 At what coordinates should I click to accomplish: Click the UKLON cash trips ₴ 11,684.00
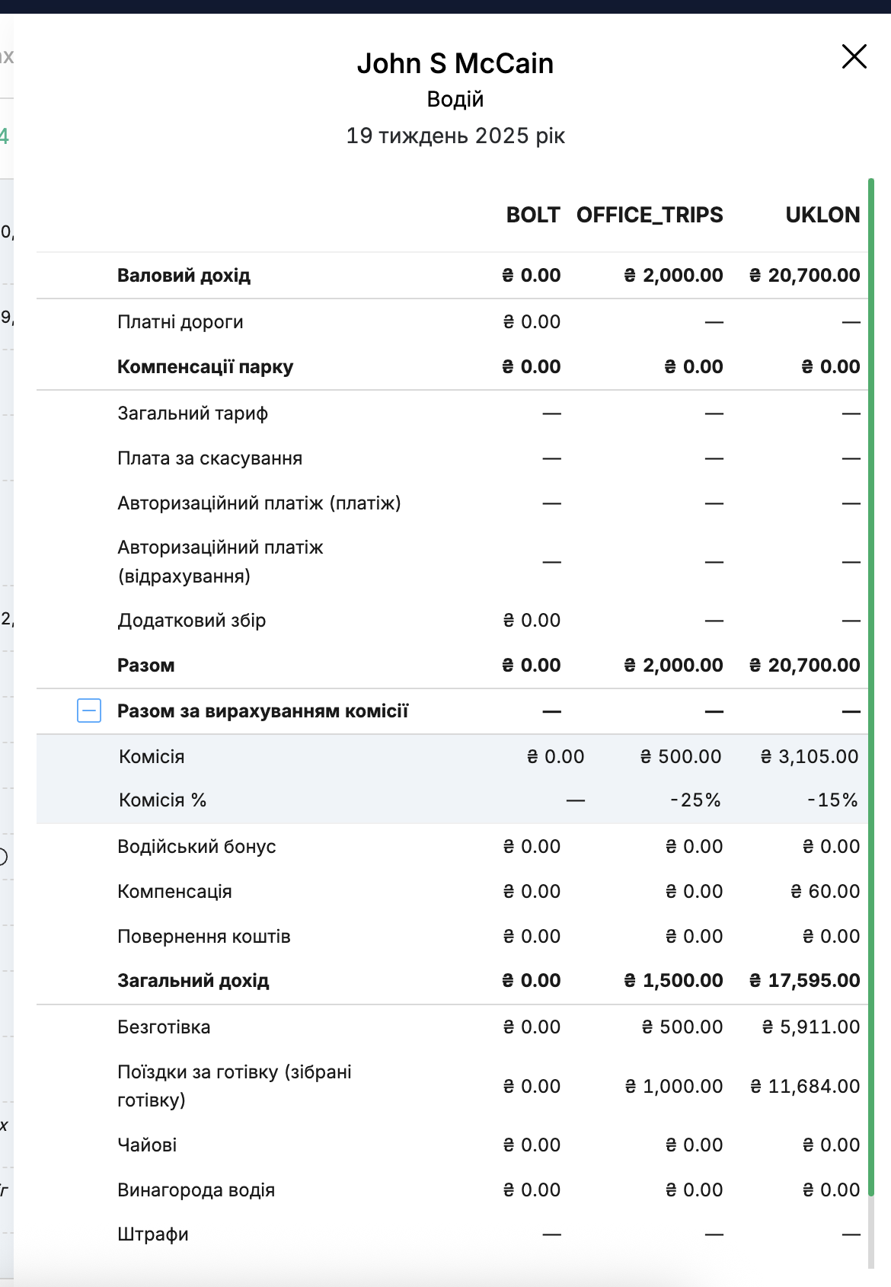point(805,1086)
